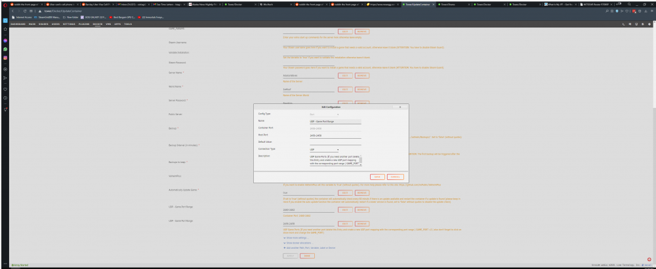Open the Internet Access bookmark
Image resolution: width=656 pixels, height=269 pixels.
(x=22, y=18)
